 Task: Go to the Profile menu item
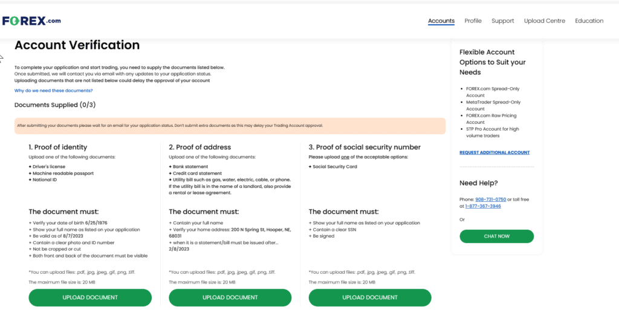473,21
